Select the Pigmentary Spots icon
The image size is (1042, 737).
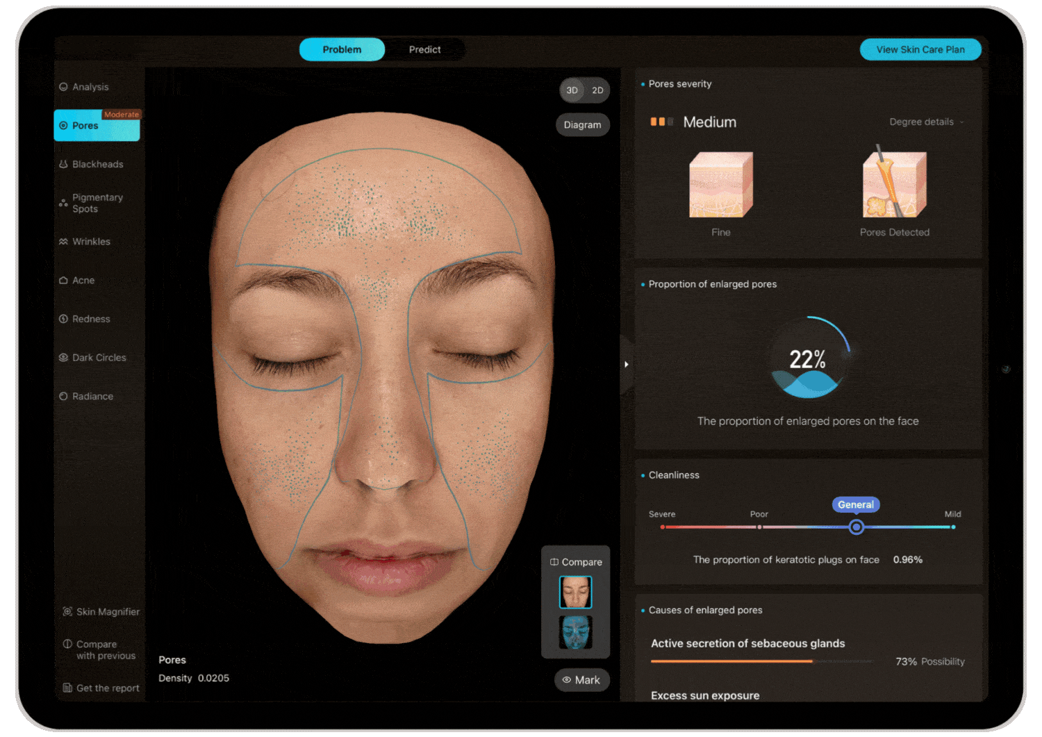click(64, 204)
